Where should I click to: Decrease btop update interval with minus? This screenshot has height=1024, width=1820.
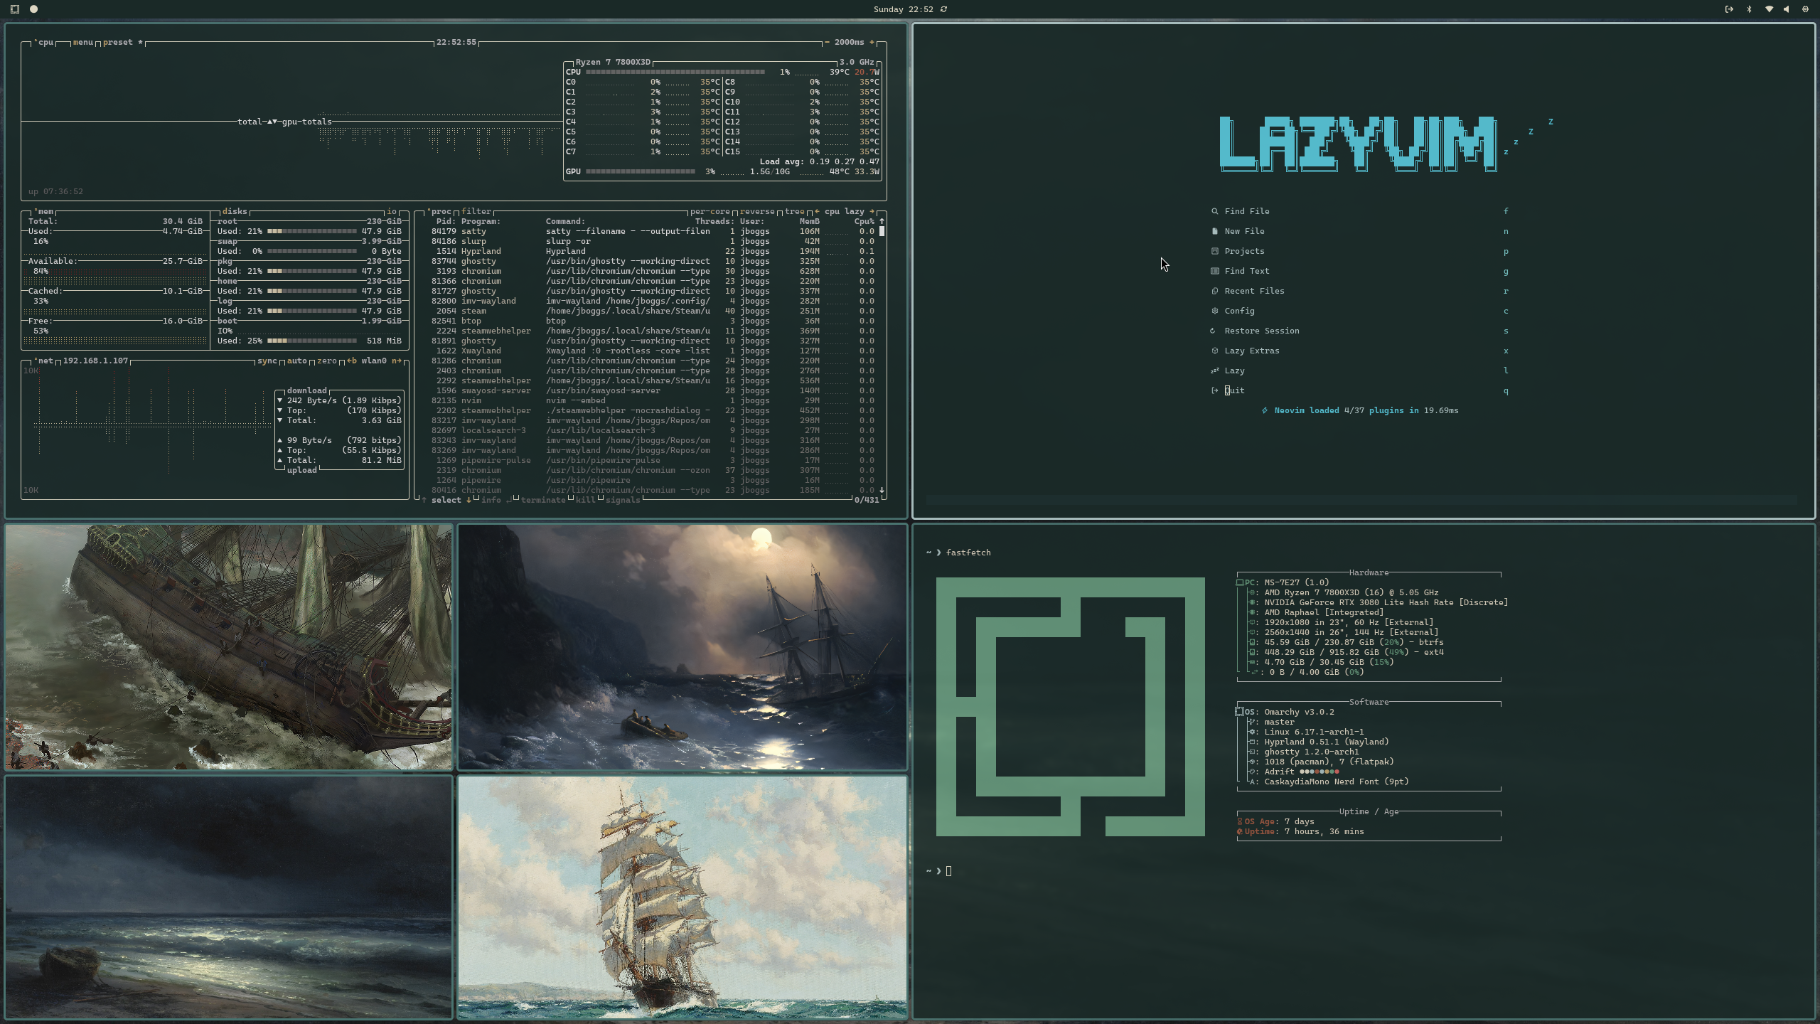tap(827, 42)
